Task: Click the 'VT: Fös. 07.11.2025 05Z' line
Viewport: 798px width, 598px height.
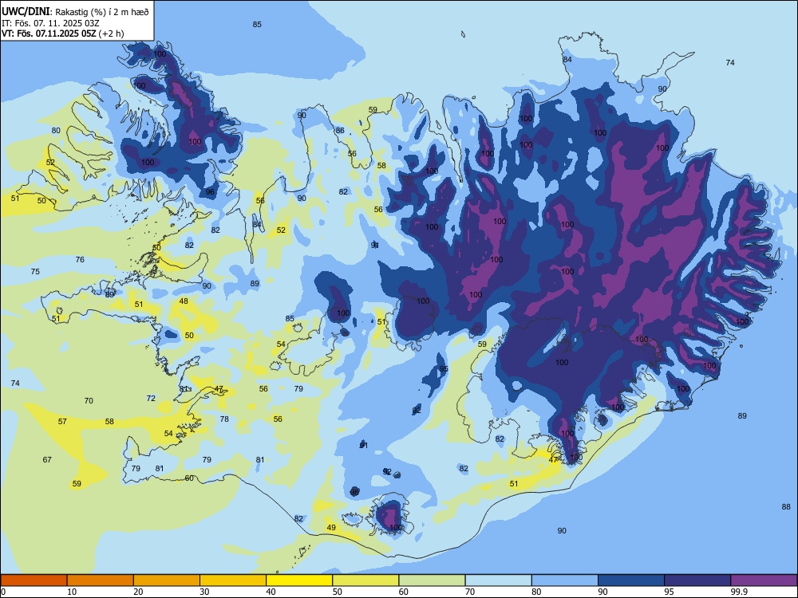Action: (49, 33)
